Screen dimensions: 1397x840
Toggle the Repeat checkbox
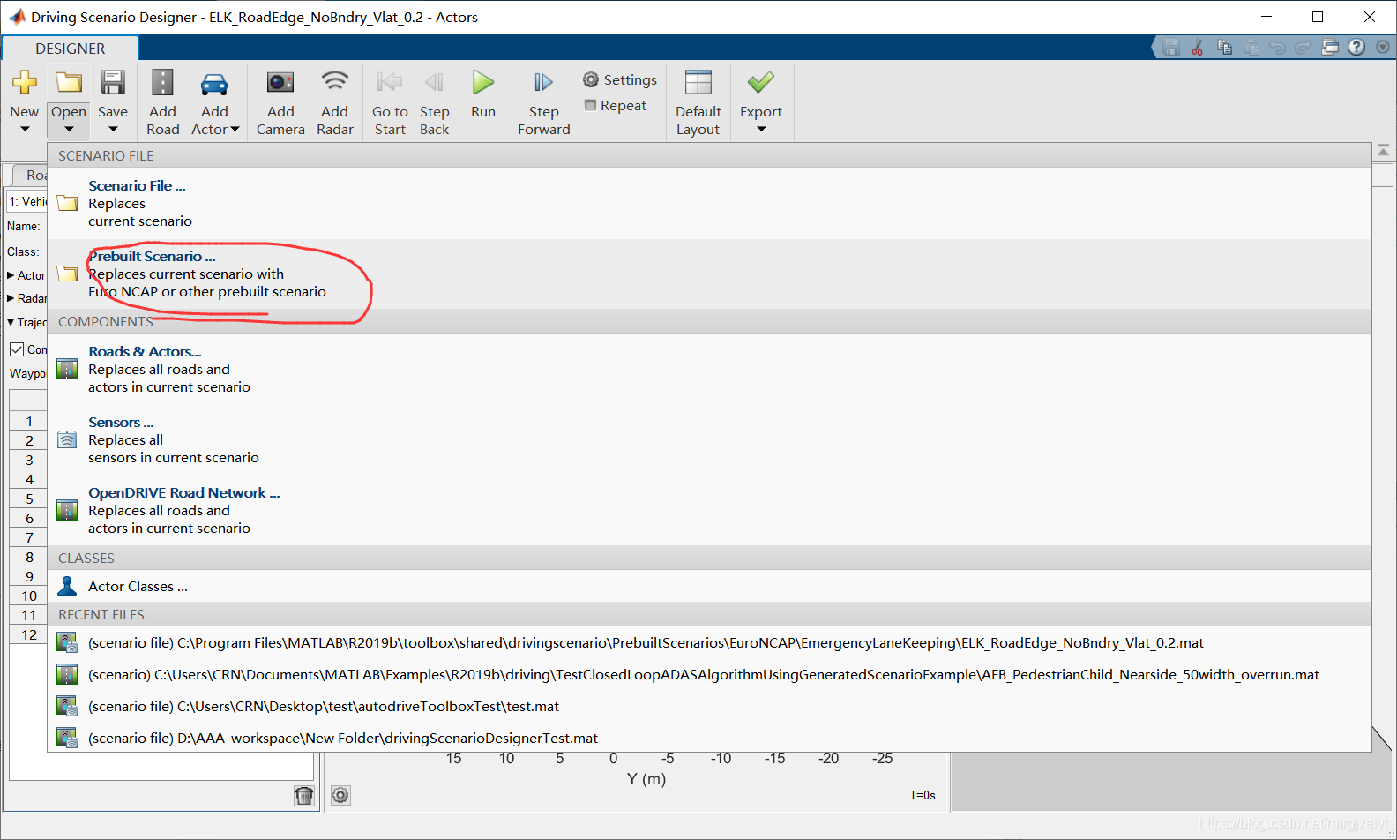point(591,105)
